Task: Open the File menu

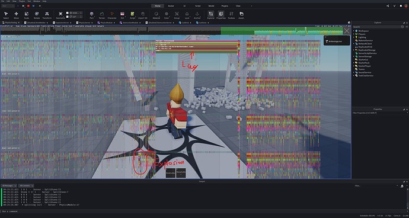Action: coord(3,1)
